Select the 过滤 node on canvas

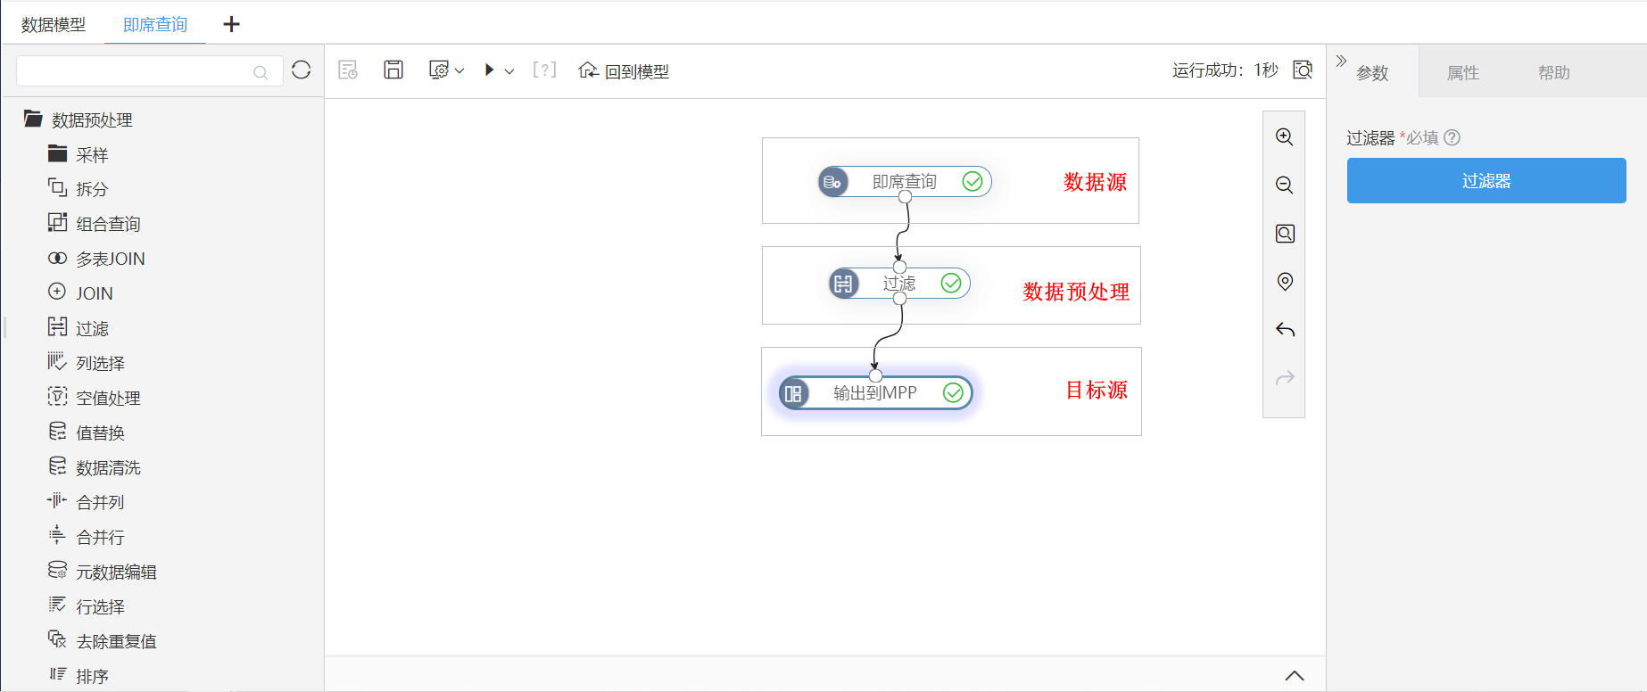tap(899, 284)
